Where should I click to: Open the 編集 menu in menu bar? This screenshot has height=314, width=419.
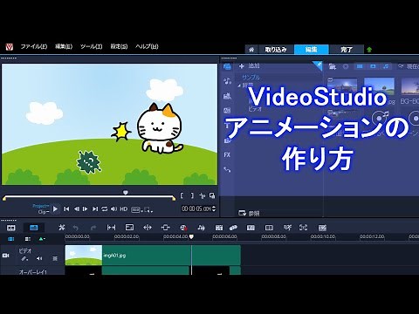click(64, 46)
